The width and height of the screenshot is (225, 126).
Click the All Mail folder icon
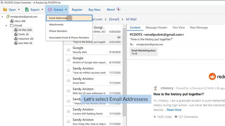[x=16, y=30]
